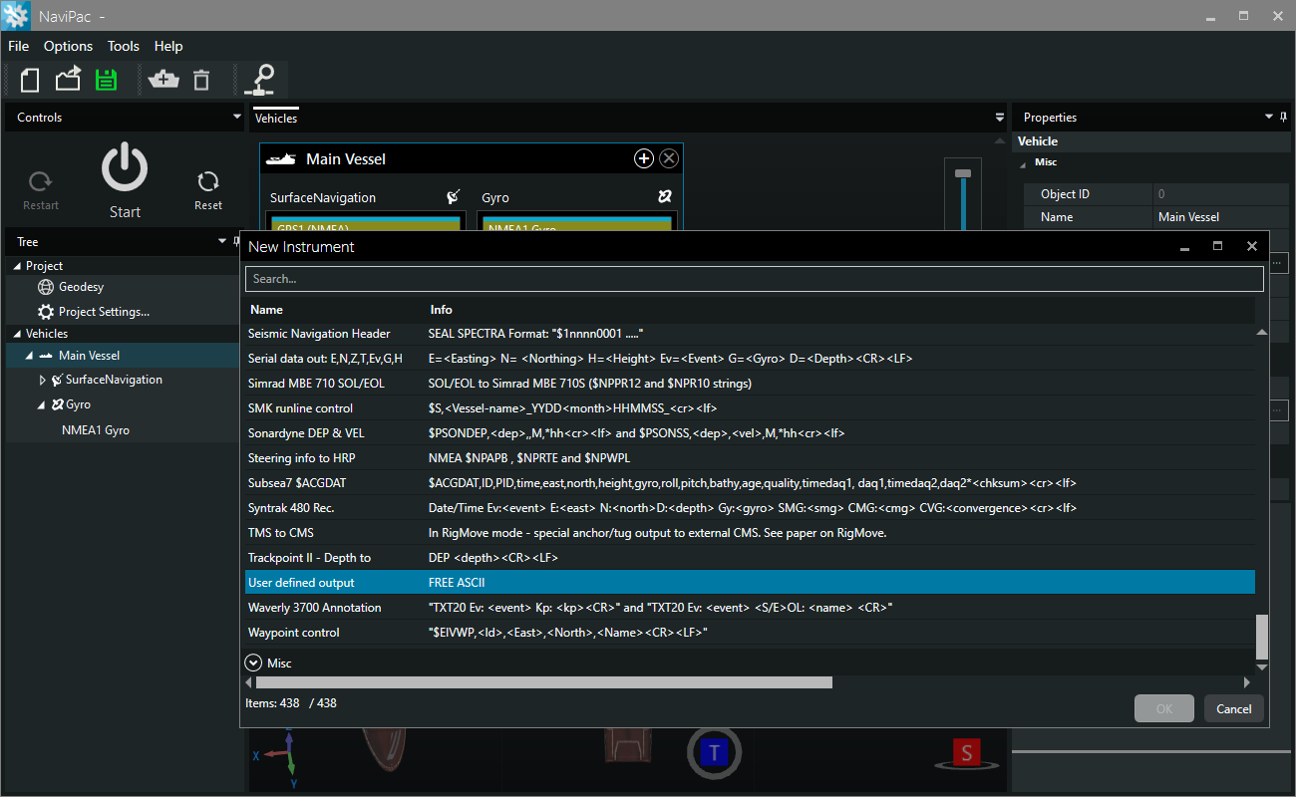Select Subsea7 $ACGDAT instrument row
1296x797 pixels.
pos(750,483)
